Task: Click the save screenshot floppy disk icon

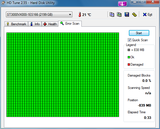Action: point(127,15)
